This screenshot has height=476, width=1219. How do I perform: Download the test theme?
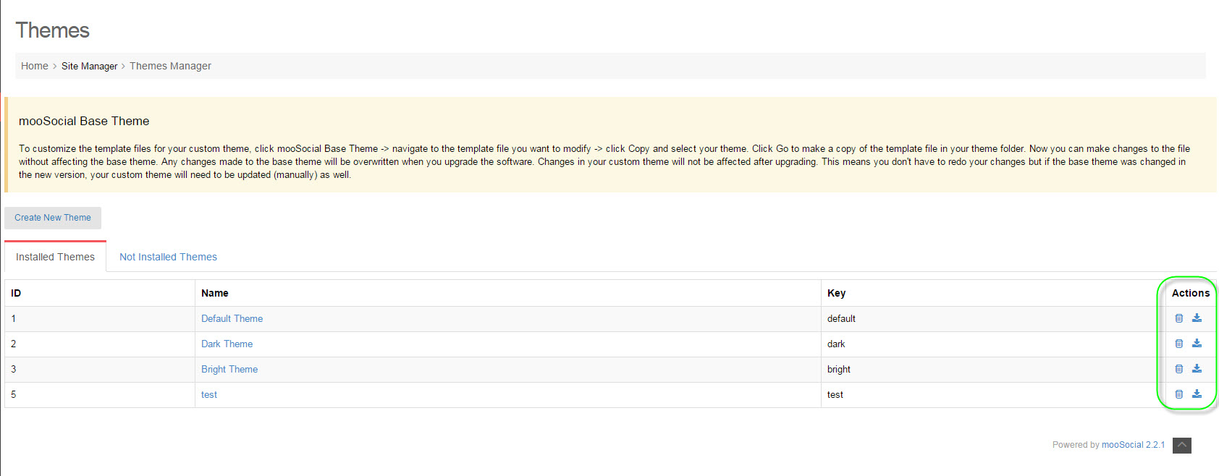coord(1197,394)
